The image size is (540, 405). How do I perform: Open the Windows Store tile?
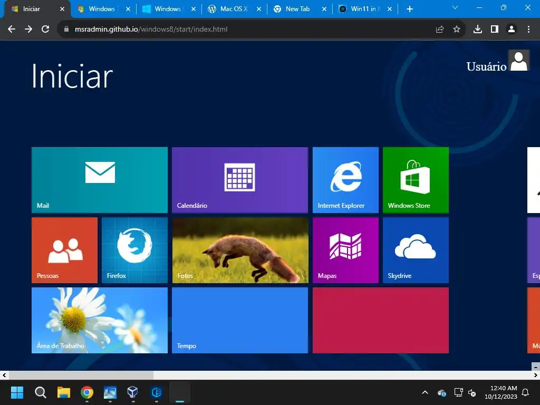pos(416,180)
